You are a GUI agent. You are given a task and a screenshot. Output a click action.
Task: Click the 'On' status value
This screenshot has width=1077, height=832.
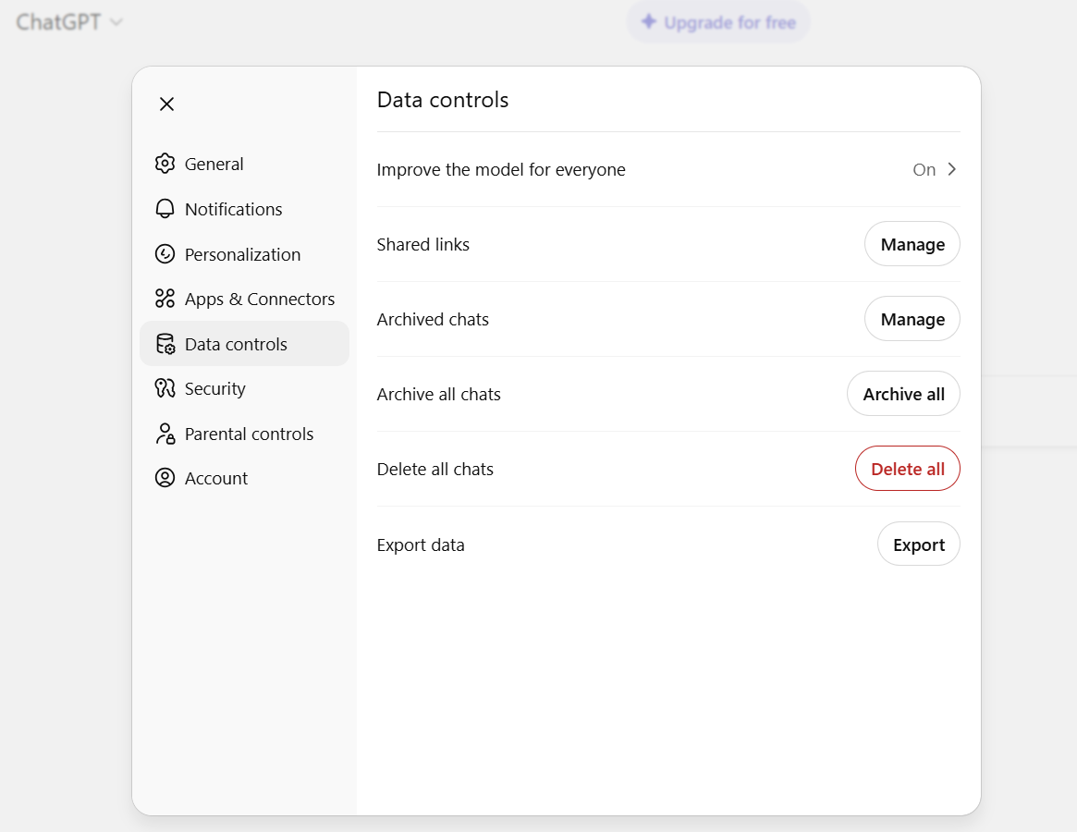924,170
